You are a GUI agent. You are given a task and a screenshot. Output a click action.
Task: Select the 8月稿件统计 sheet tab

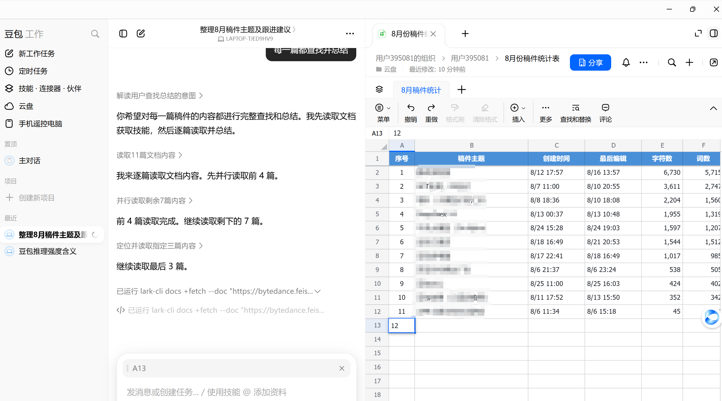pyautogui.click(x=421, y=90)
